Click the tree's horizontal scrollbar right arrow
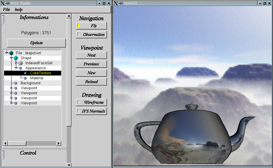 pos(58,143)
